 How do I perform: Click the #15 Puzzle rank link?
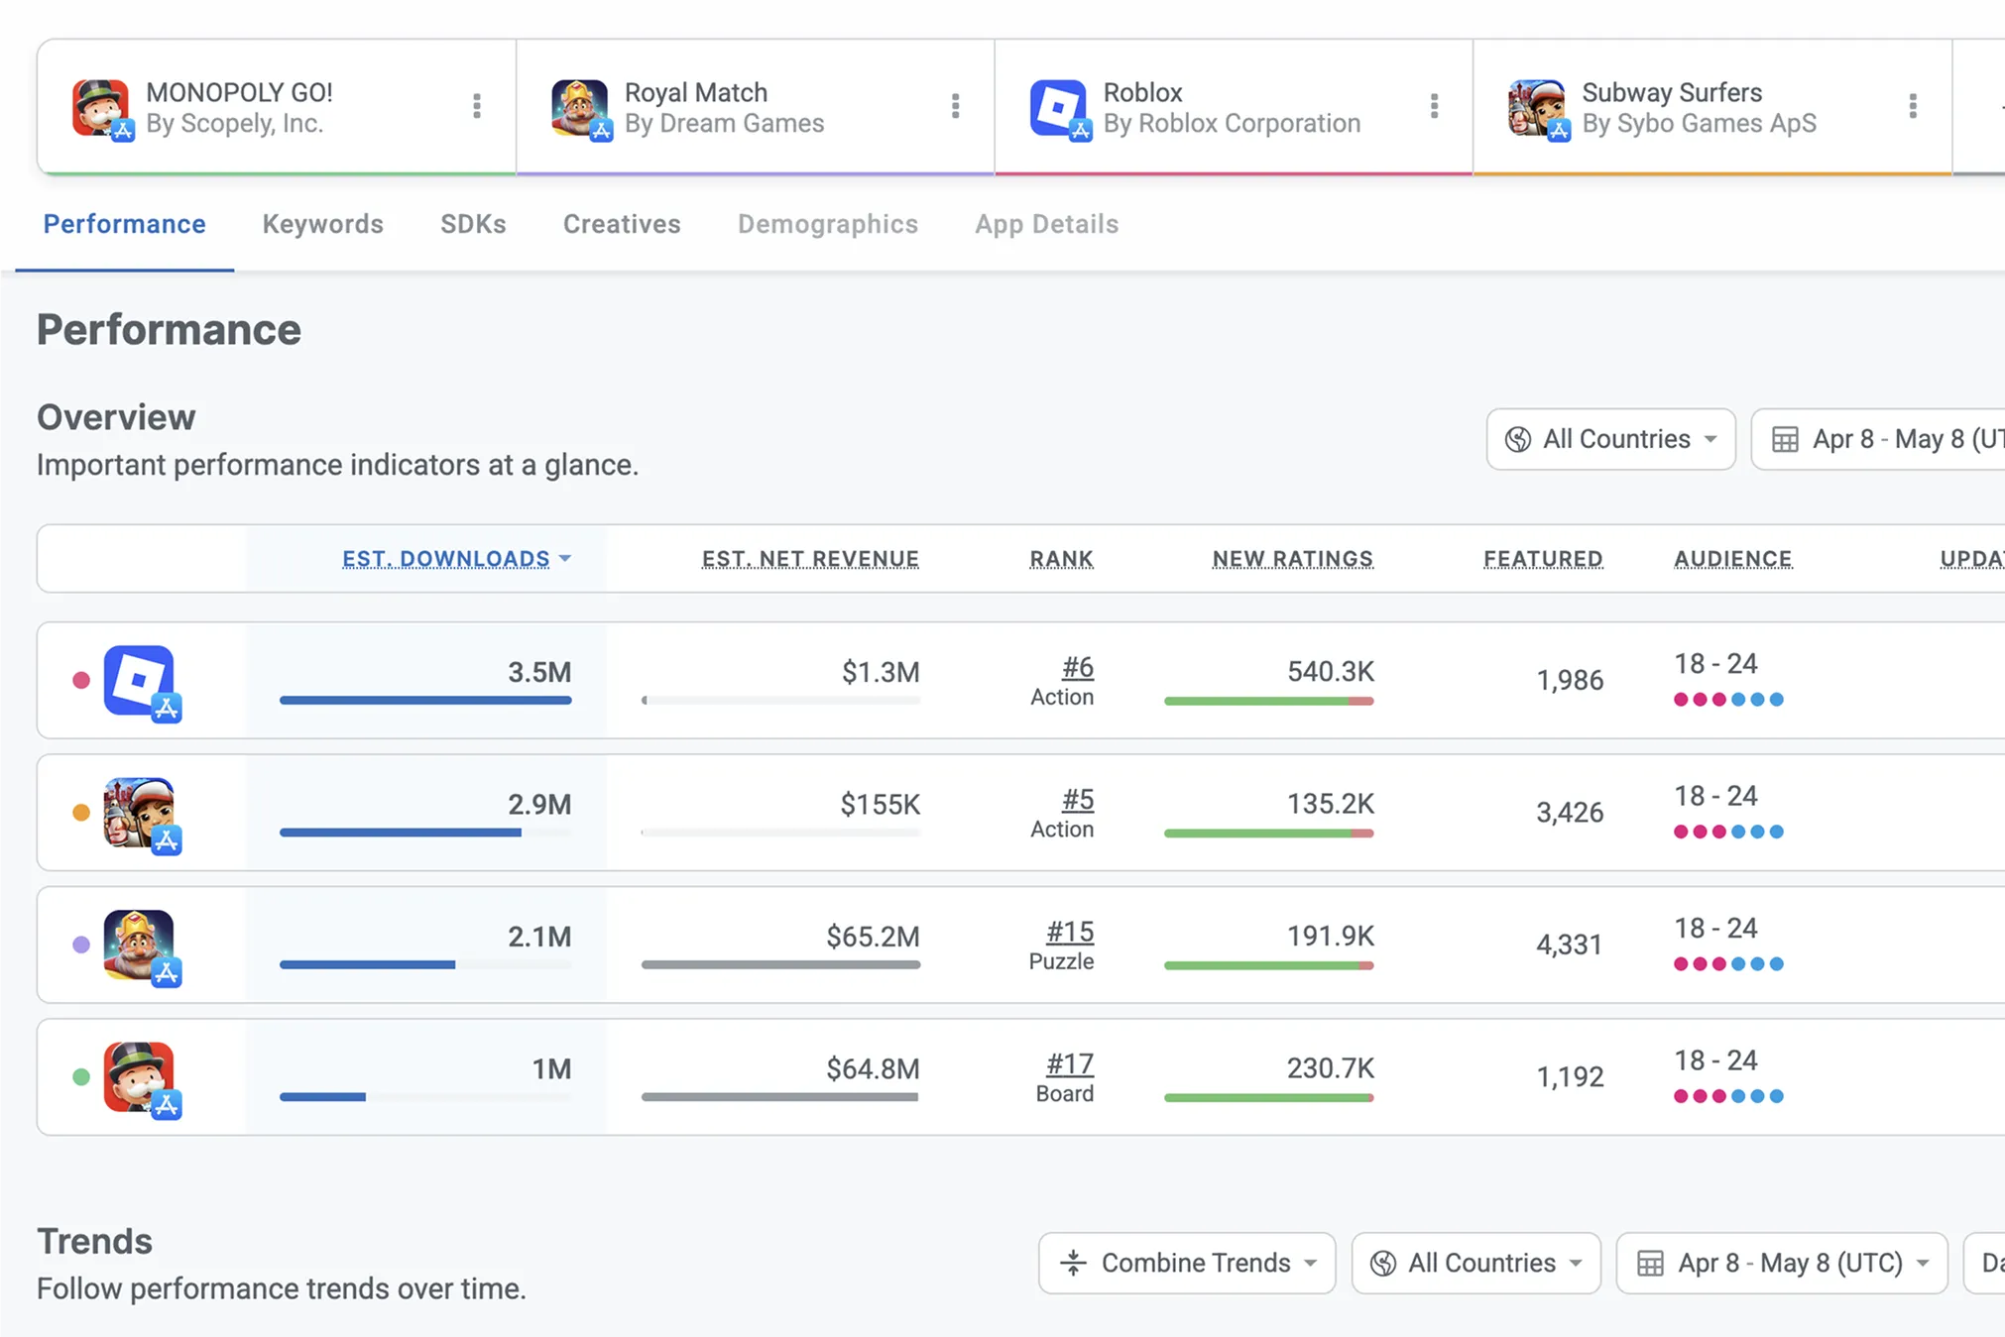(x=1069, y=933)
